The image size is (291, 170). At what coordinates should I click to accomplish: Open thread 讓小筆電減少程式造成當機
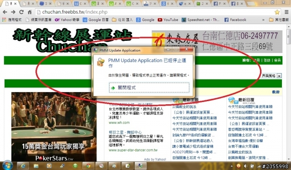[193, 146]
